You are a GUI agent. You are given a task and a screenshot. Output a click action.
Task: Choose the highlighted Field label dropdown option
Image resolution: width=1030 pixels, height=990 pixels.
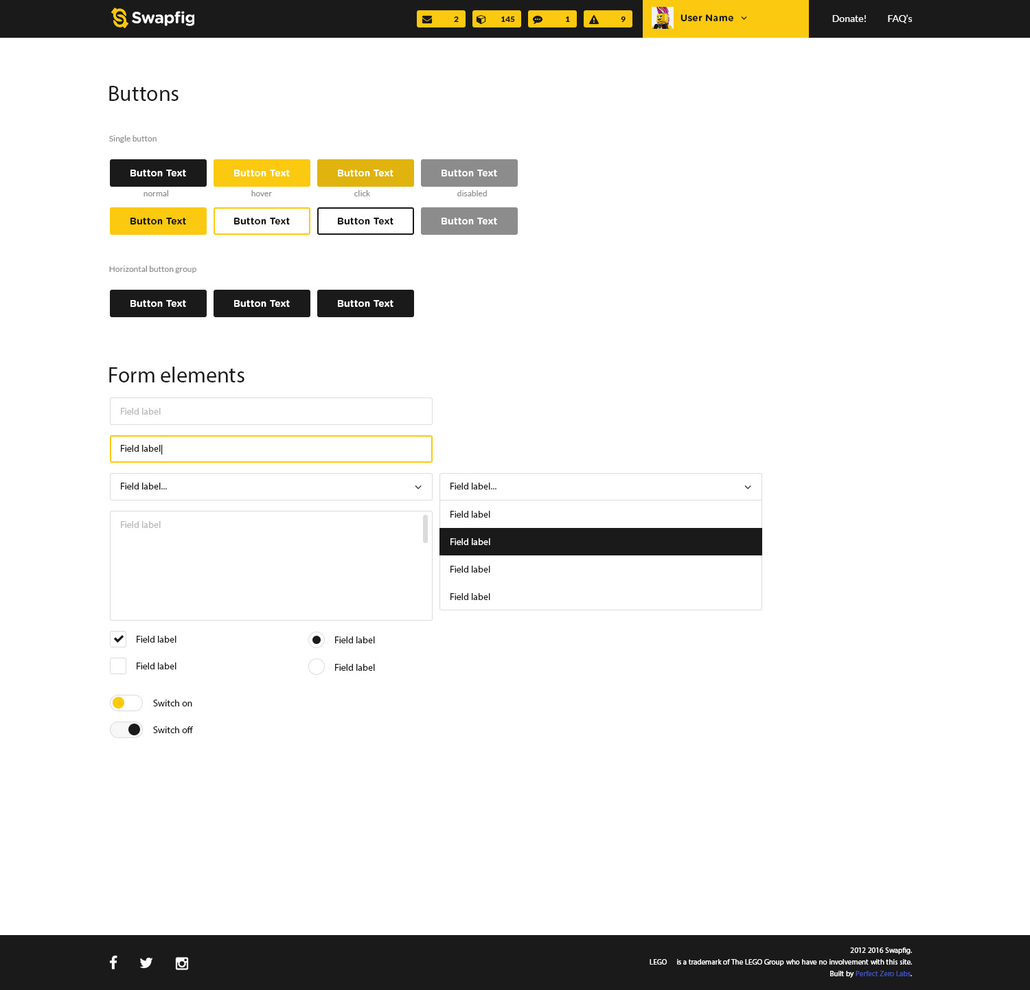[x=601, y=542]
